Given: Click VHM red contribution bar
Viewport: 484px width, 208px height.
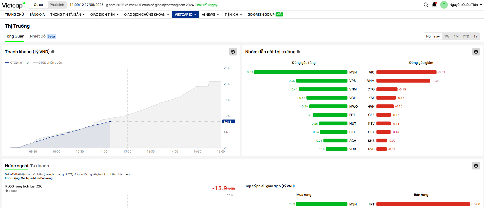Looking at the screenshot, I should (403, 81).
